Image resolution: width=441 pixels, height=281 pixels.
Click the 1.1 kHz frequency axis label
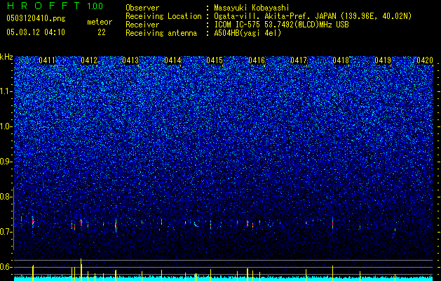click(x=6, y=91)
